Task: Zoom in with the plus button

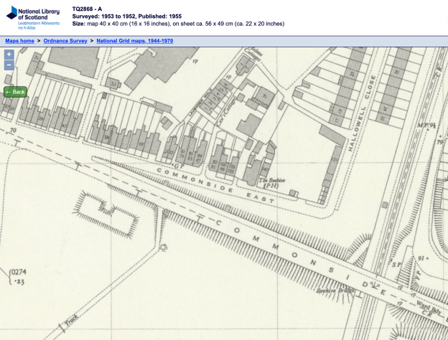Action: 9,55
